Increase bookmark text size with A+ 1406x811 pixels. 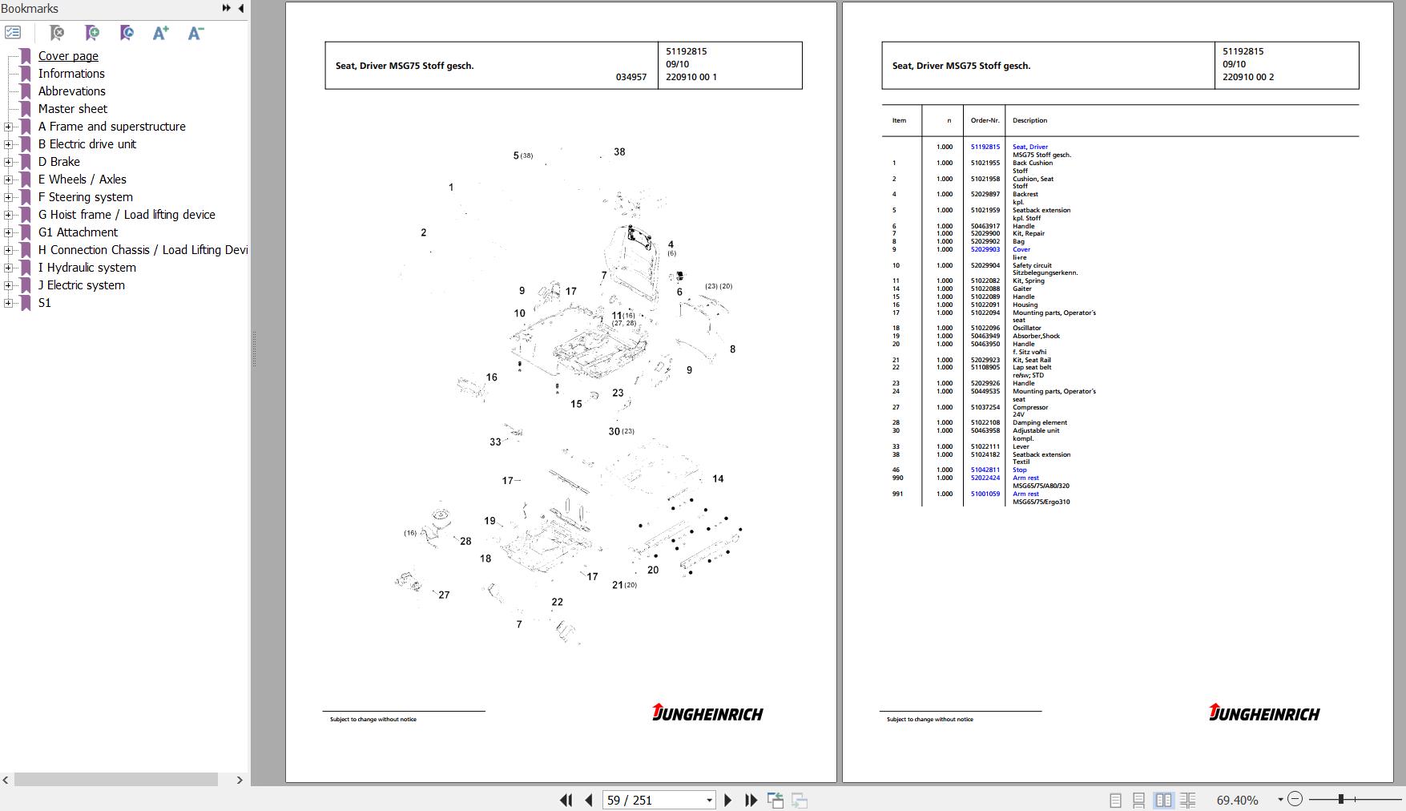(161, 33)
